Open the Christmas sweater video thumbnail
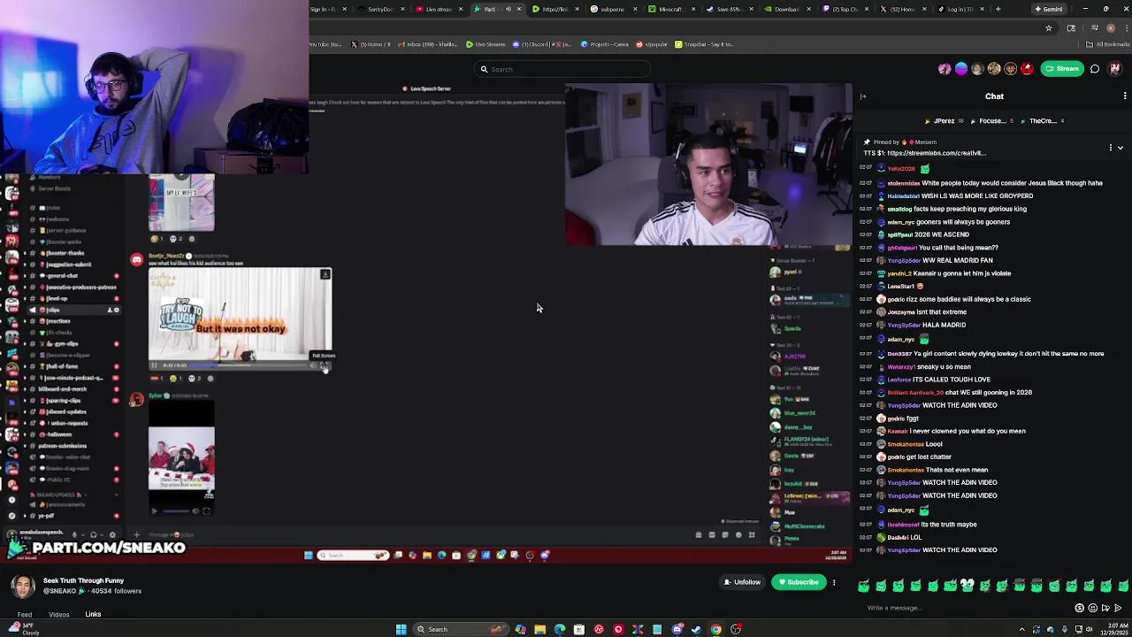The height and width of the screenshot is (637, 1132). (x=181, y=457)
